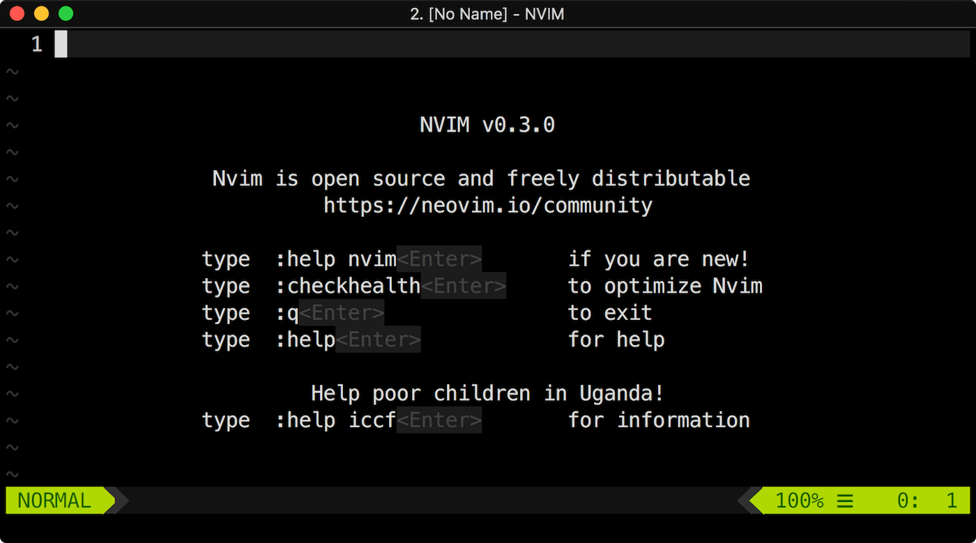Click the ':checkhealth' command text
976x543 pixels.
(x=348, y=286)
